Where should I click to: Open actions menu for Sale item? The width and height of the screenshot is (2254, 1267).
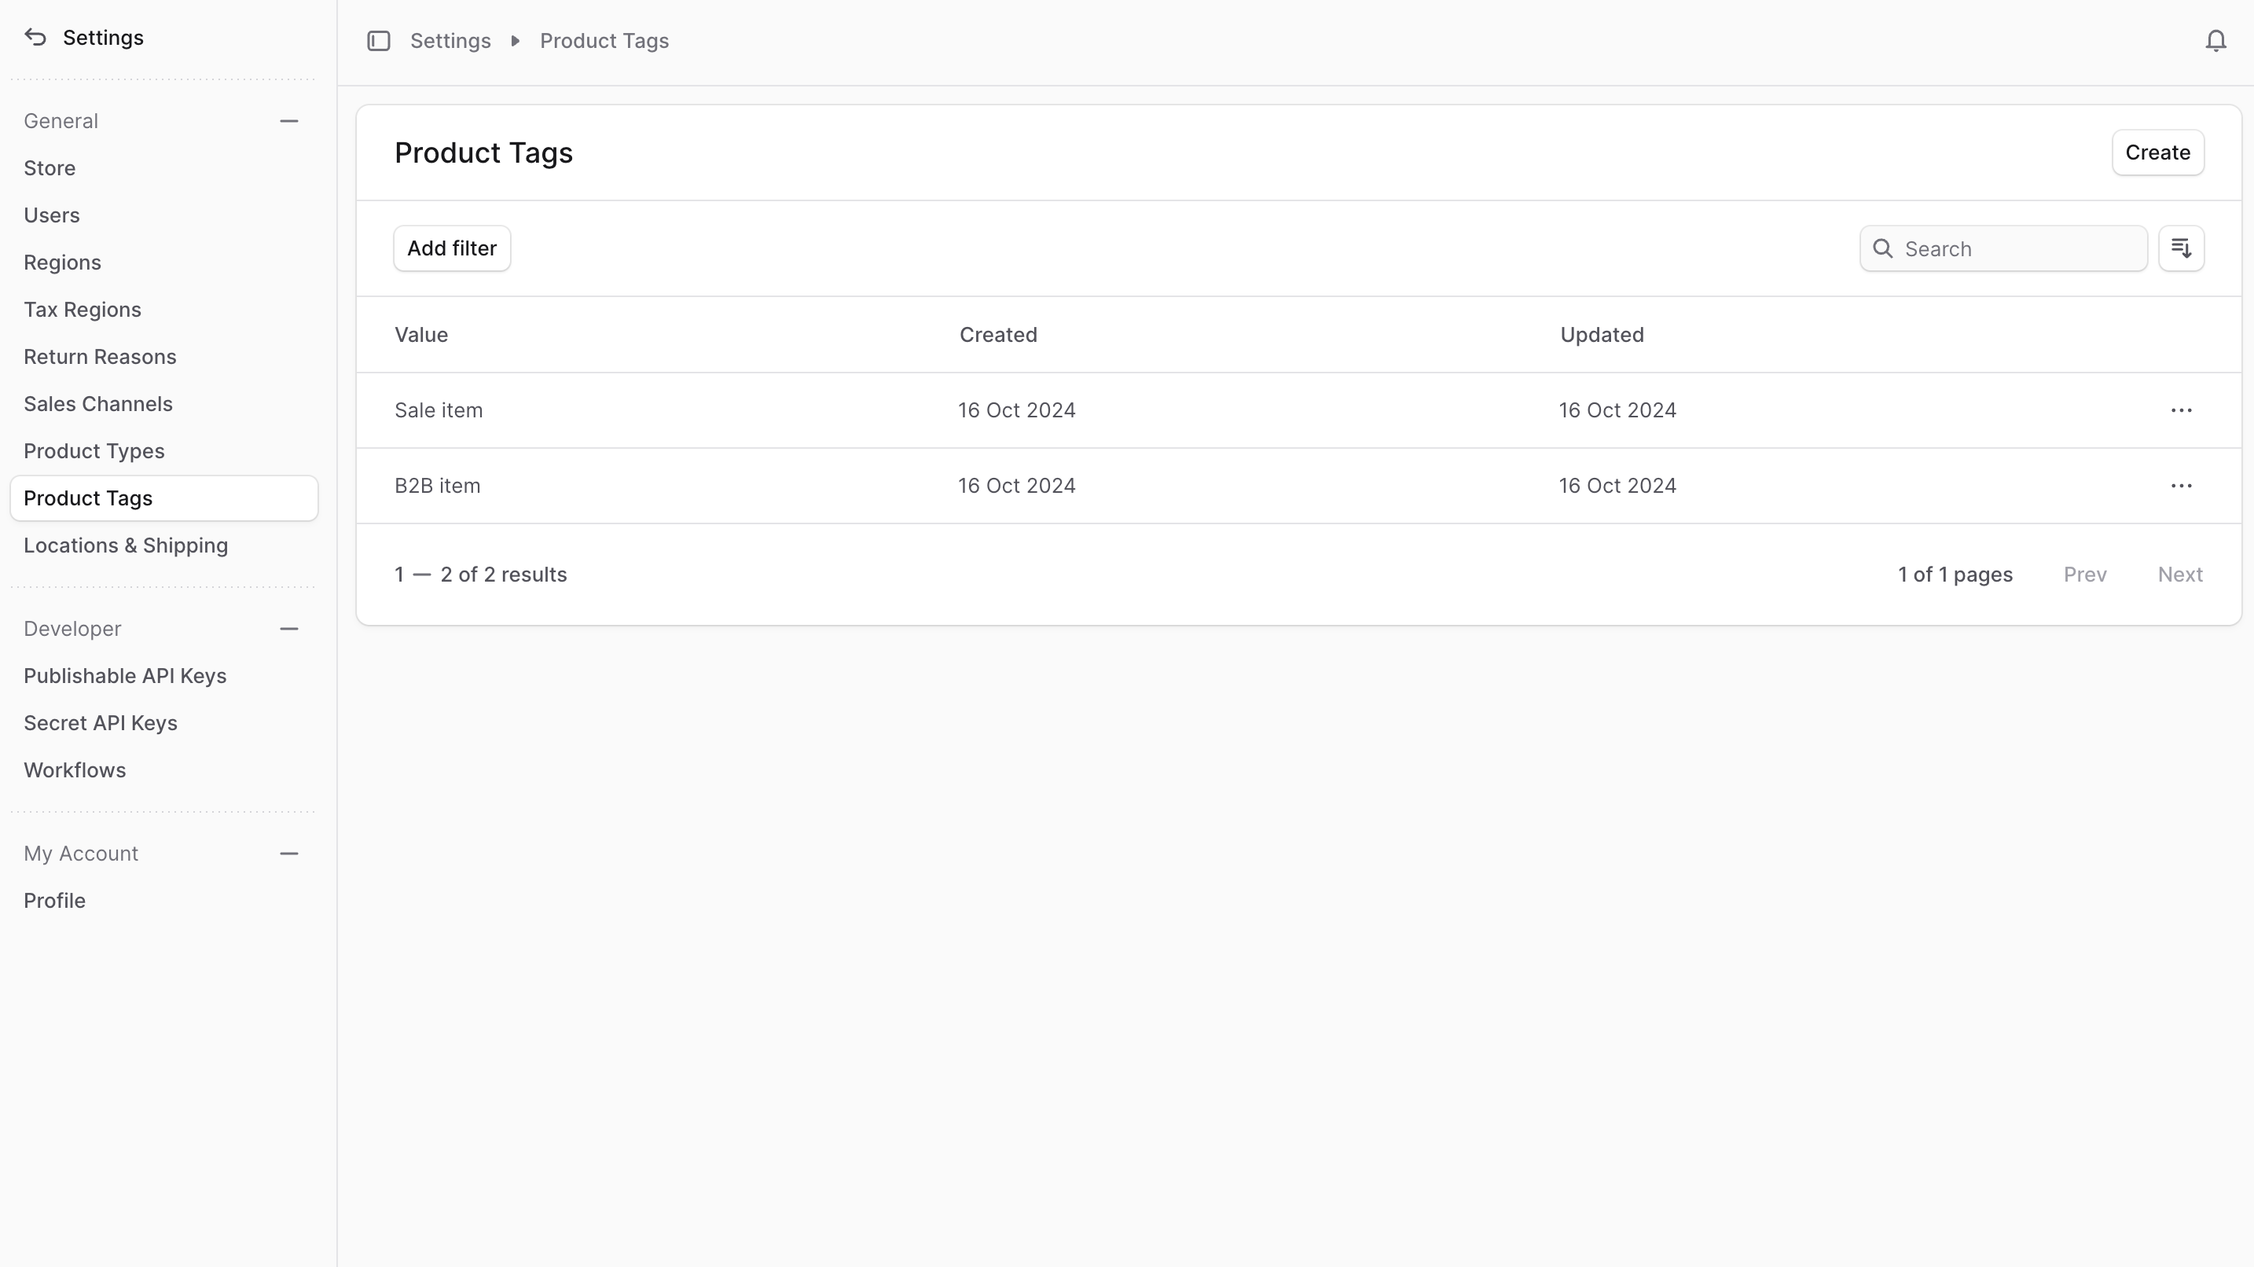[2180, 410]
